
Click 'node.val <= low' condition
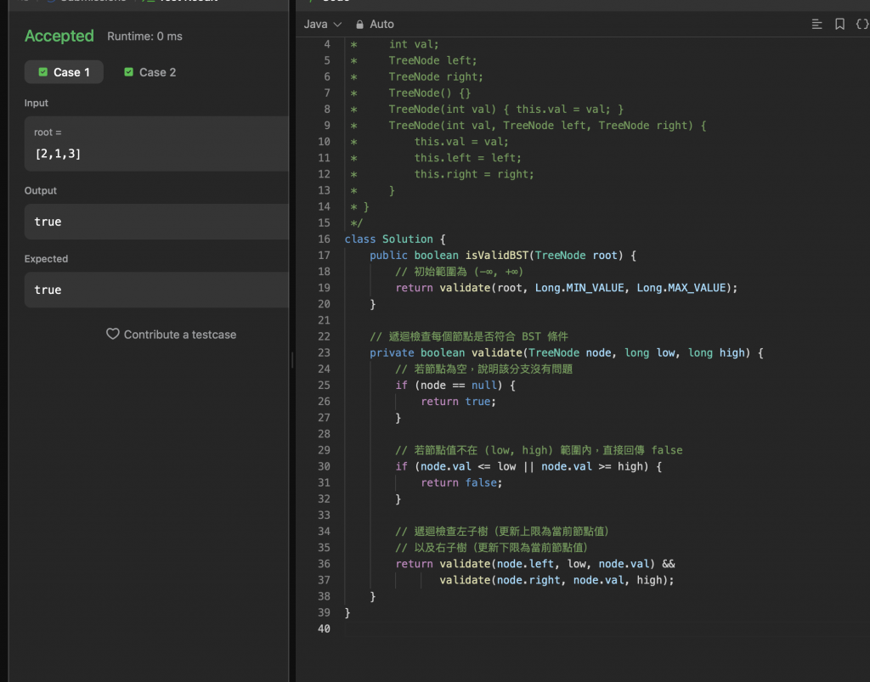[468, 466]
